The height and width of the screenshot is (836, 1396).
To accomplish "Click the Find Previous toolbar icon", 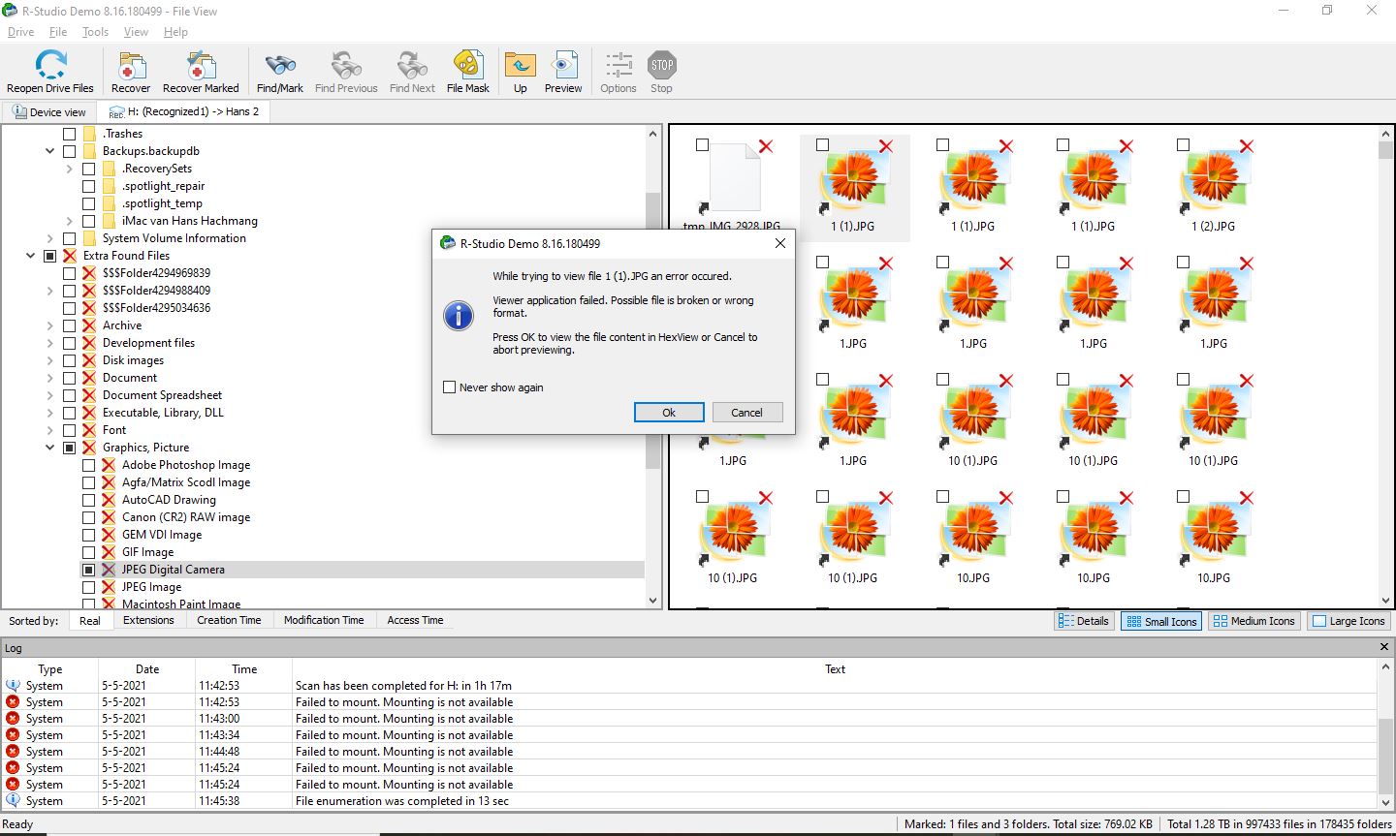I will point(346,65).
